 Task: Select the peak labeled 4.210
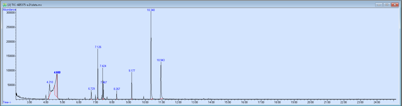point(50,82)
